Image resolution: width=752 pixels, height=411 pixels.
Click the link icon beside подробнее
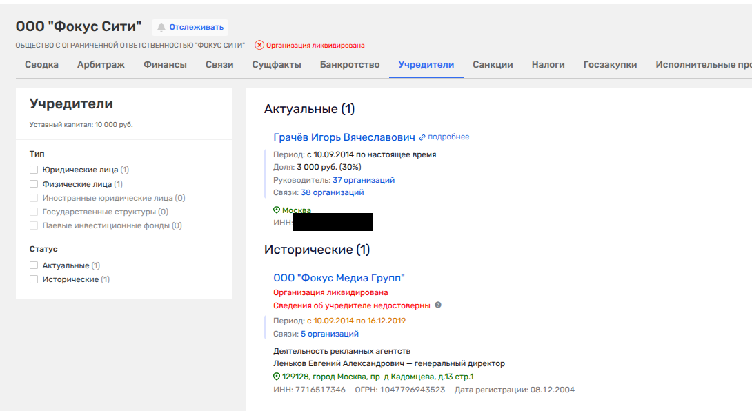point(422,137)
